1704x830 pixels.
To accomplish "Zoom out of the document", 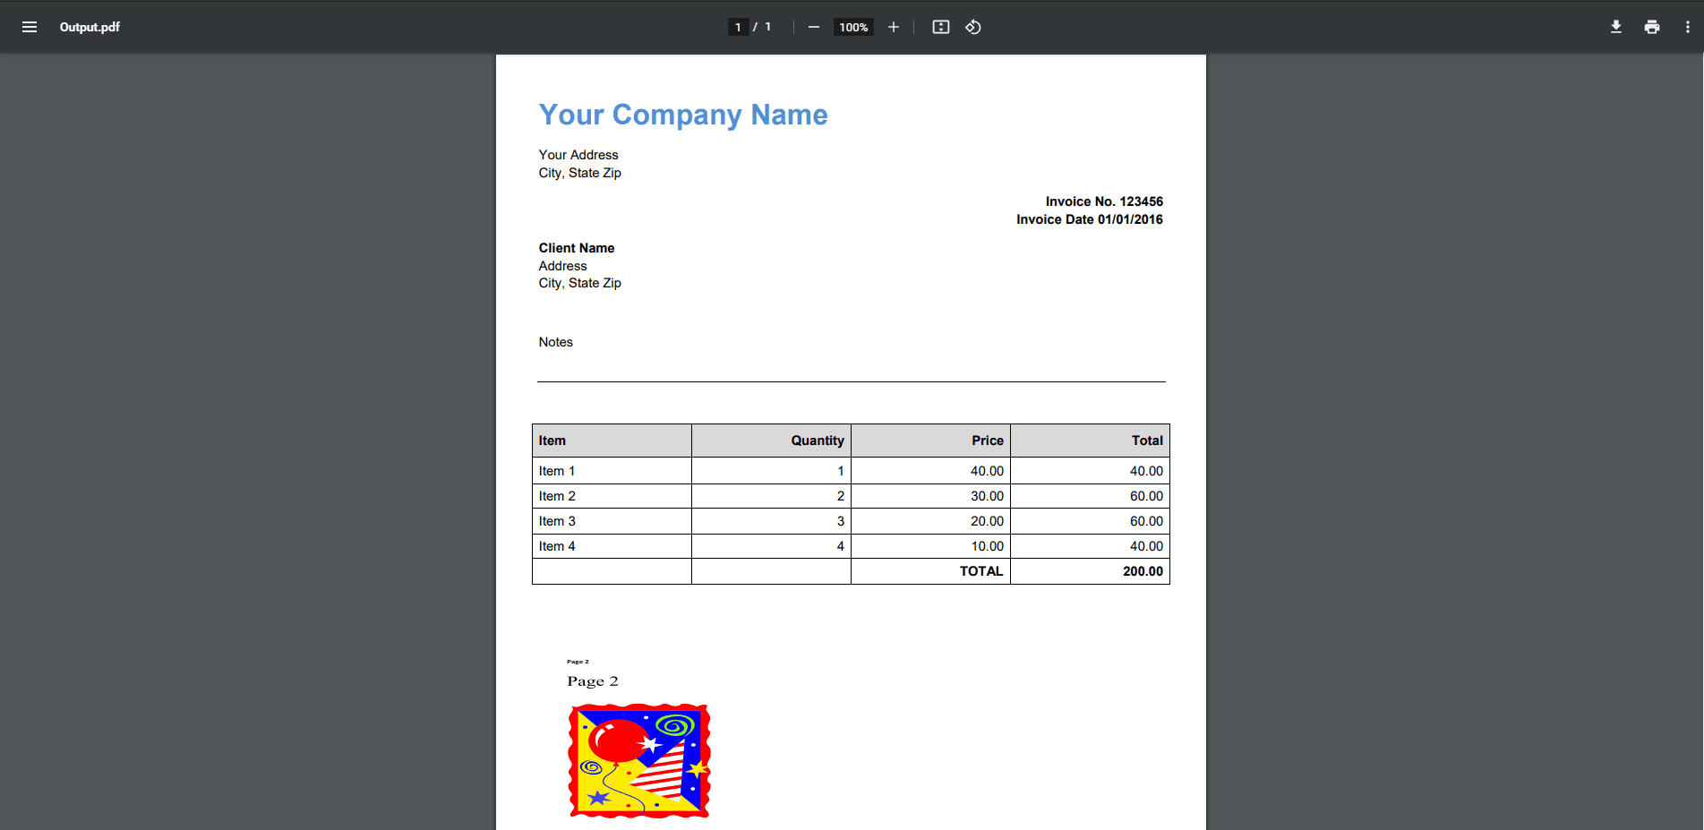I will (x=813, y=27).
